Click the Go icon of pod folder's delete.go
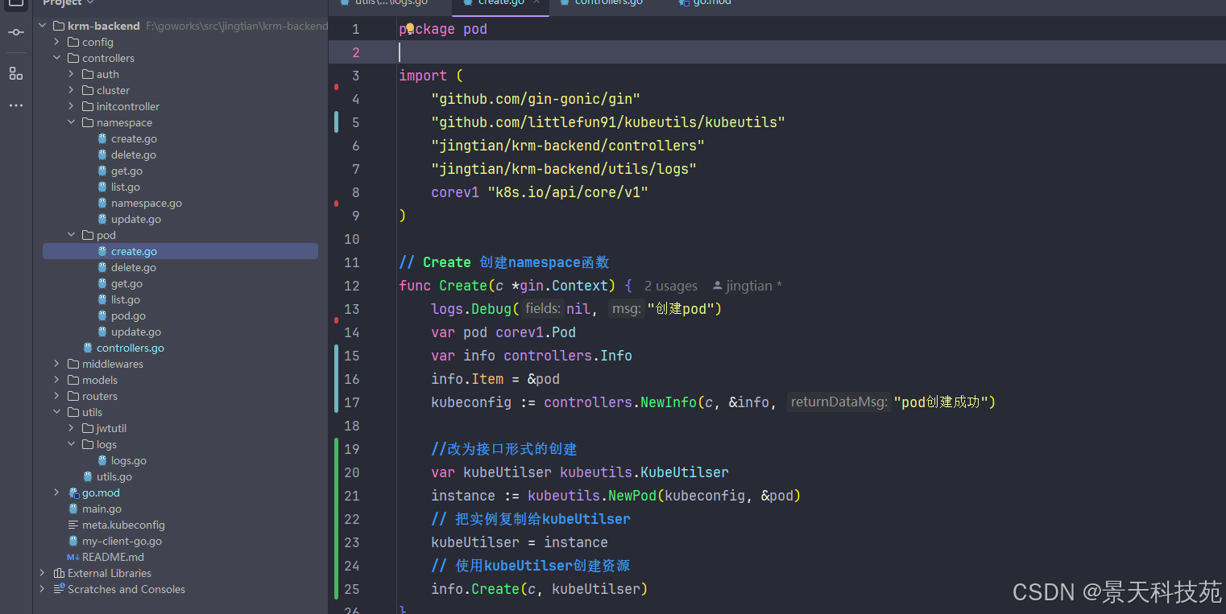 (102, 267)
